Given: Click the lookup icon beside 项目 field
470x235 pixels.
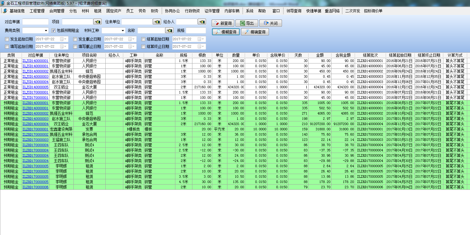Looking at the screenshot, I should click(98, 22).
